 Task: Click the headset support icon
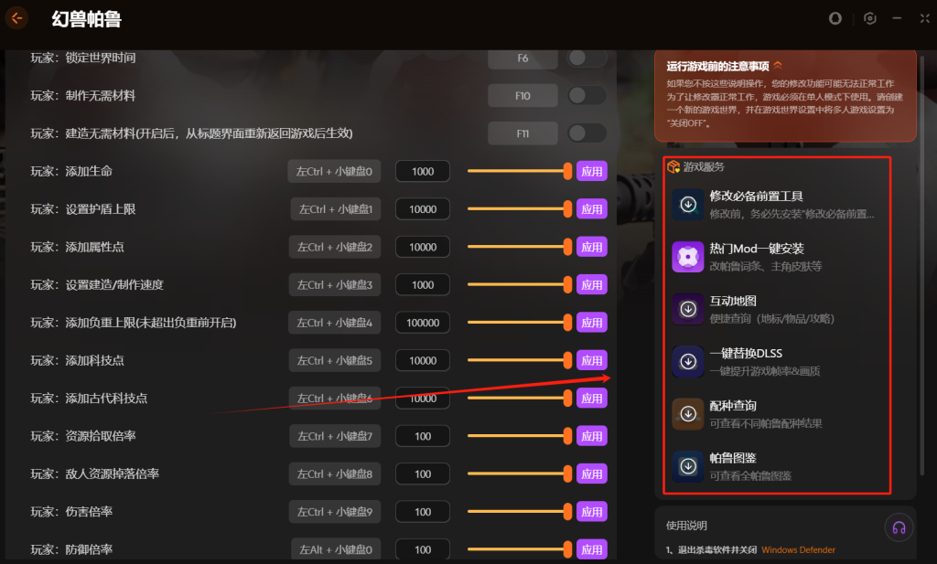(899, 527)
